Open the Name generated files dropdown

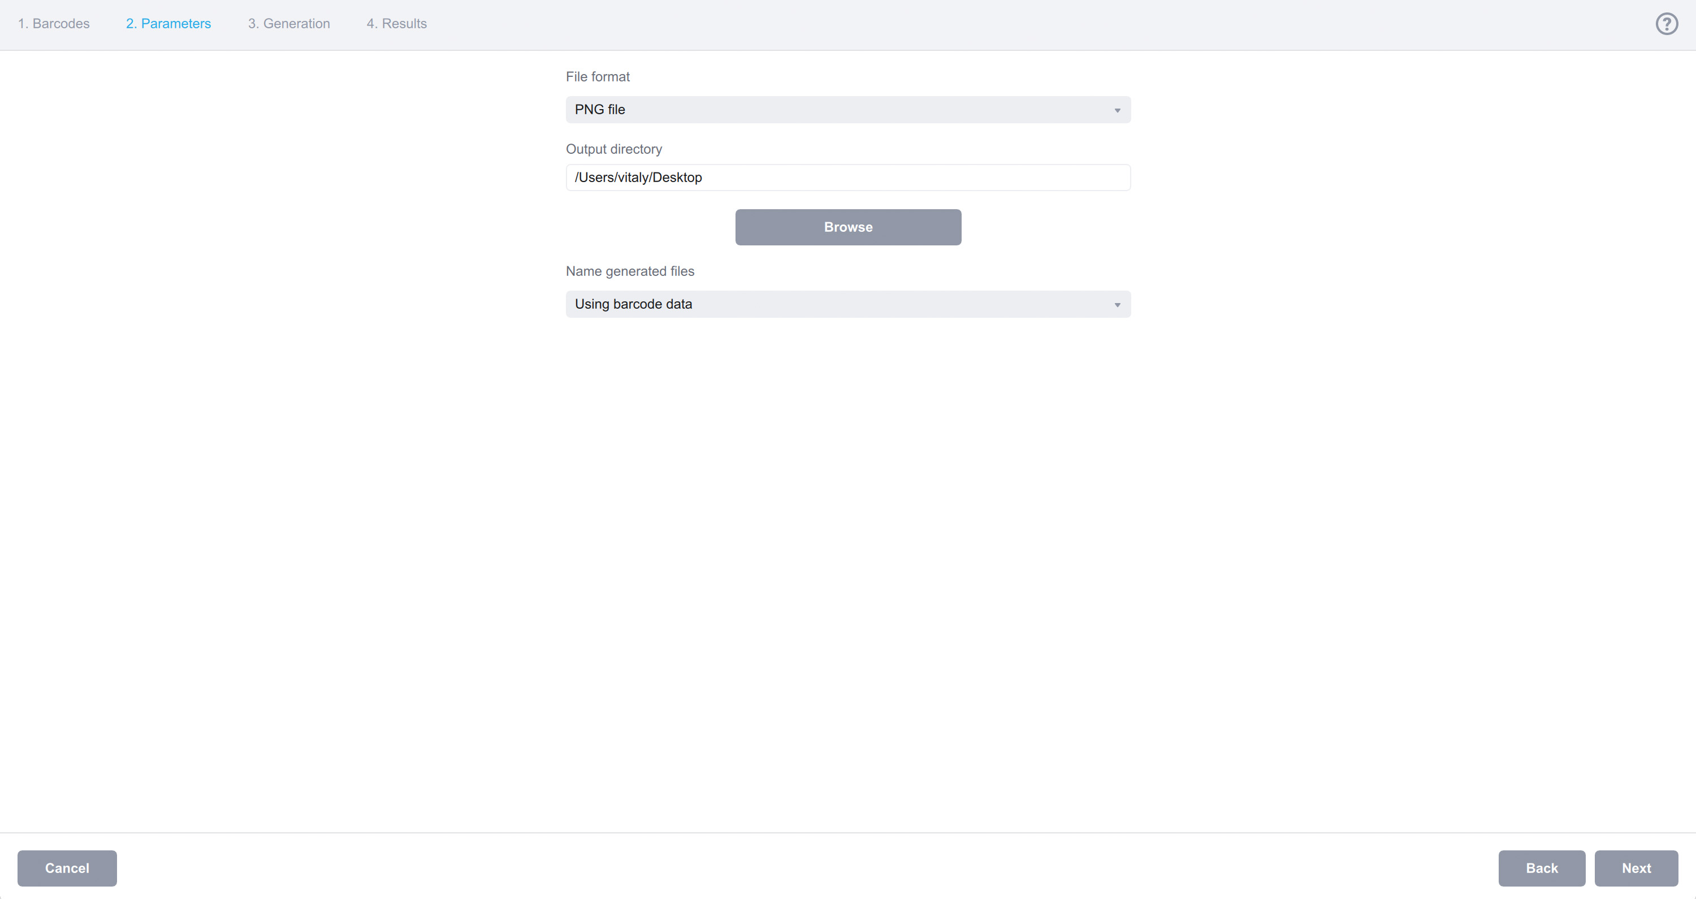[847, 304]
